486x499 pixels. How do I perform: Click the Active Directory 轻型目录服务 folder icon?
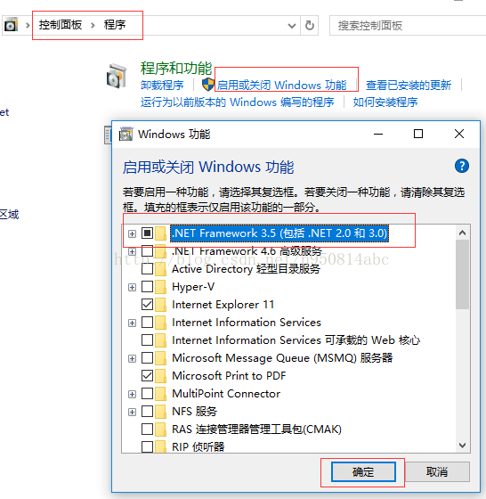coord(161,268)
